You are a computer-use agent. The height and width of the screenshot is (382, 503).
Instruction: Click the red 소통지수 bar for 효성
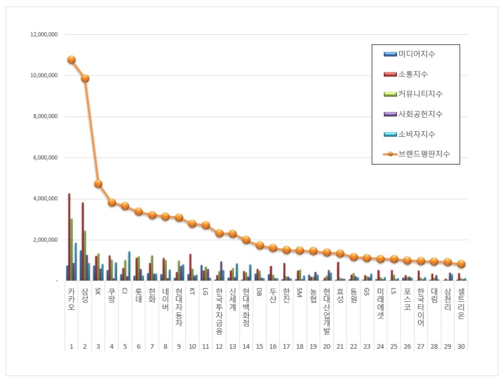(x=338, y=271)
